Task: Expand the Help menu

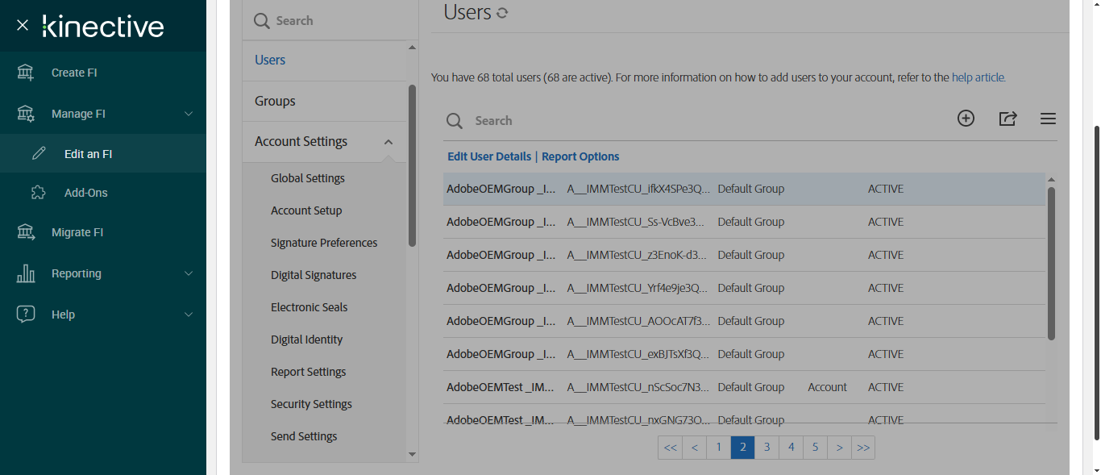Action: [x=189, y=315]
